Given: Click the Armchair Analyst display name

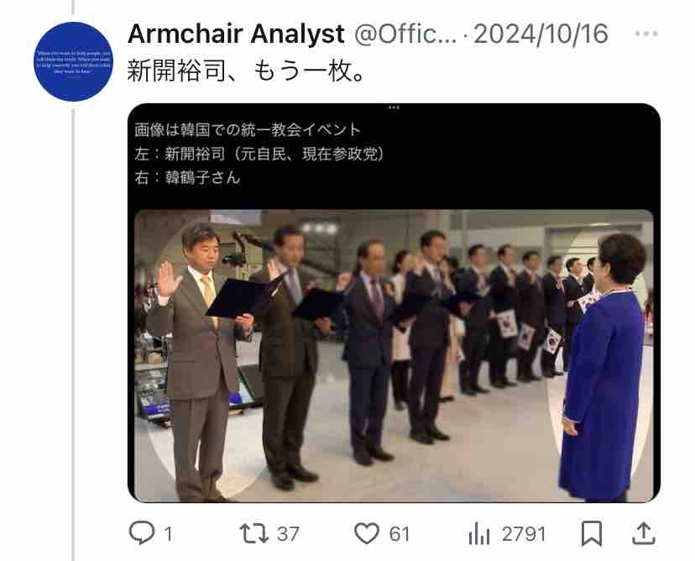Looking at the screenshot, I should click(x=236, y=34).
